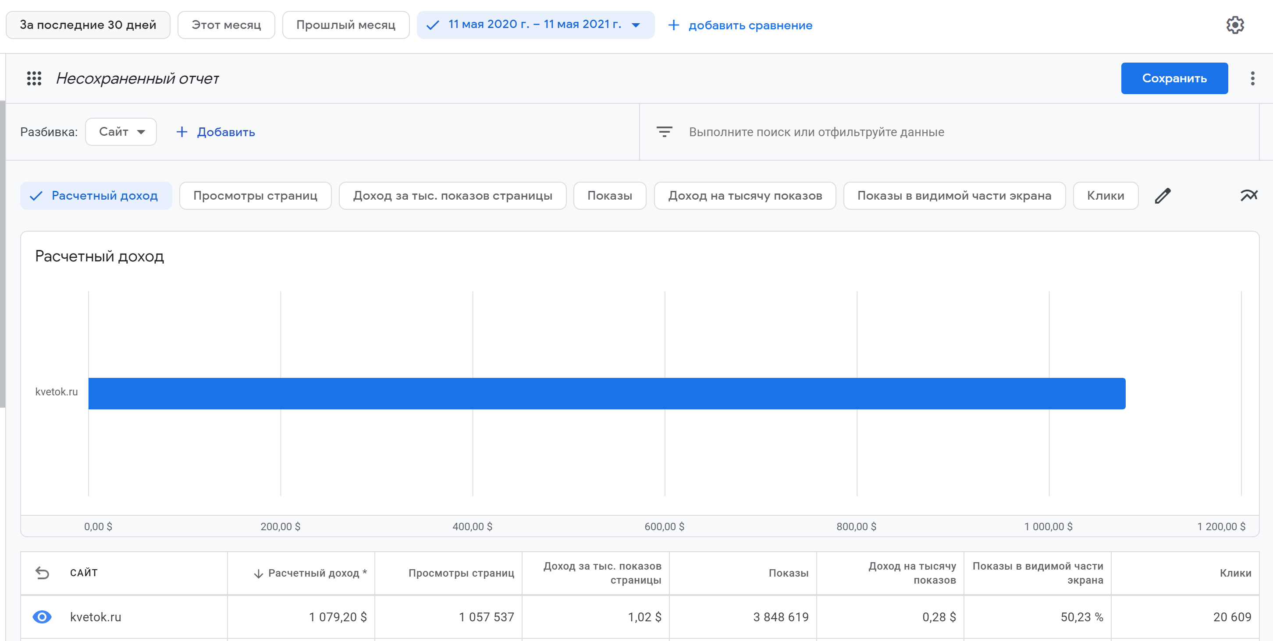Toggle visibility eye for kvetok.ru
1273x641 pixels.
point(42,617)
